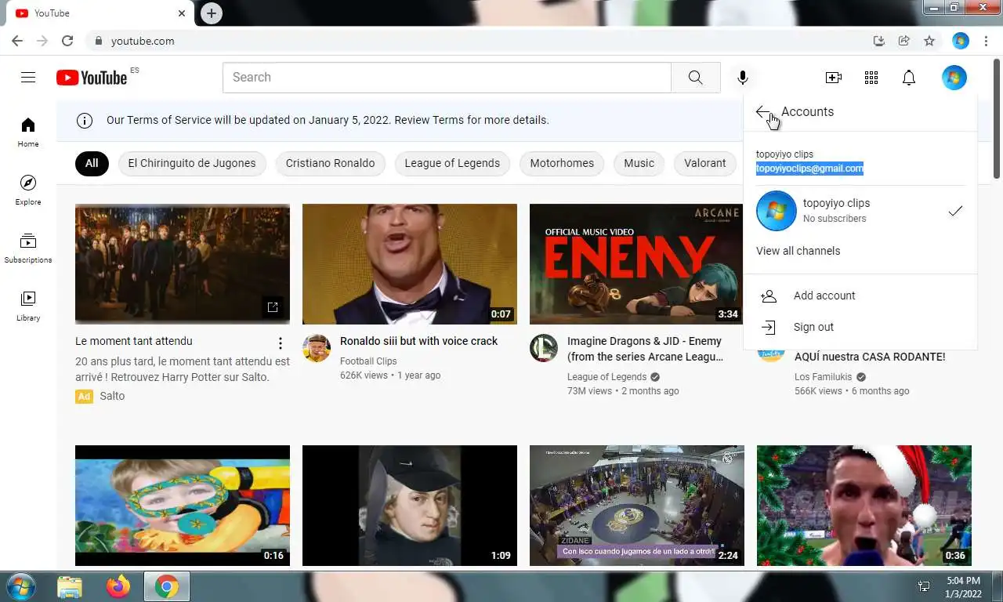The image size is (1003, 602).
Task: Reload the page in Chrome
Action: click(x=67, y=41)
